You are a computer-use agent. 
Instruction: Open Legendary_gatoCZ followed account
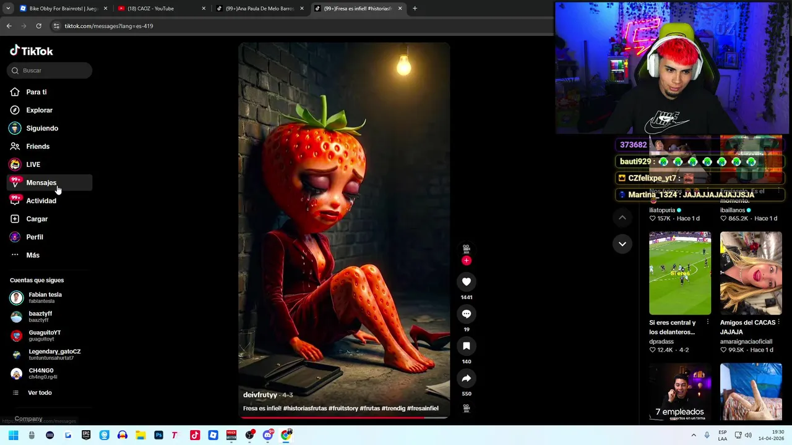point(49,354)
